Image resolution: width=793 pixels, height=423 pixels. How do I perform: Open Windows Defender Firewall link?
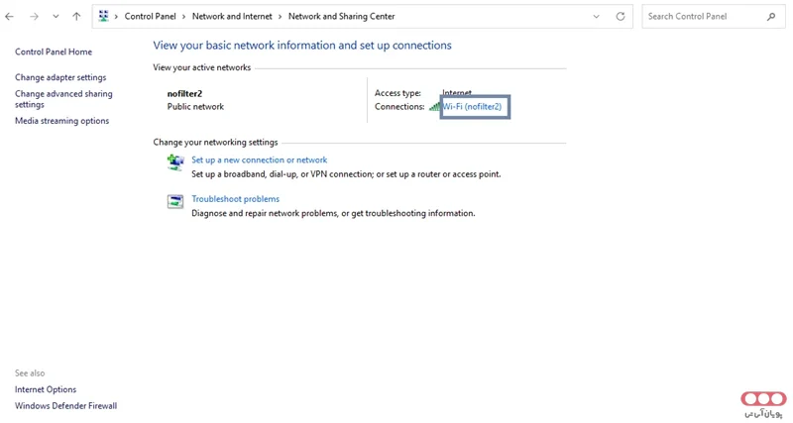(x=65, y=406)
